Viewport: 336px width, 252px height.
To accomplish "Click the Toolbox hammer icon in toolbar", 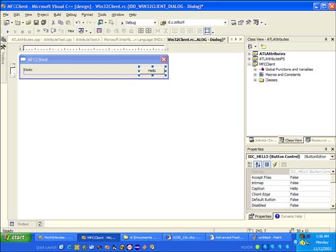I will pos(249,22).
